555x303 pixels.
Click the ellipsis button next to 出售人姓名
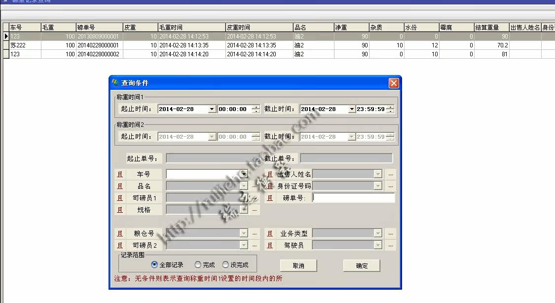(390, 174)
